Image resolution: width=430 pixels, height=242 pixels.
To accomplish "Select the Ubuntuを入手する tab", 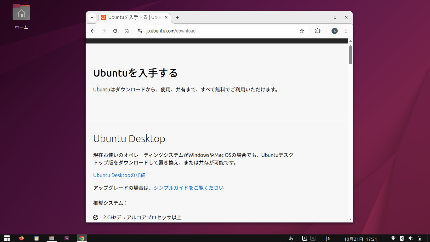I will pyautogui.click(x=132, y=18).
